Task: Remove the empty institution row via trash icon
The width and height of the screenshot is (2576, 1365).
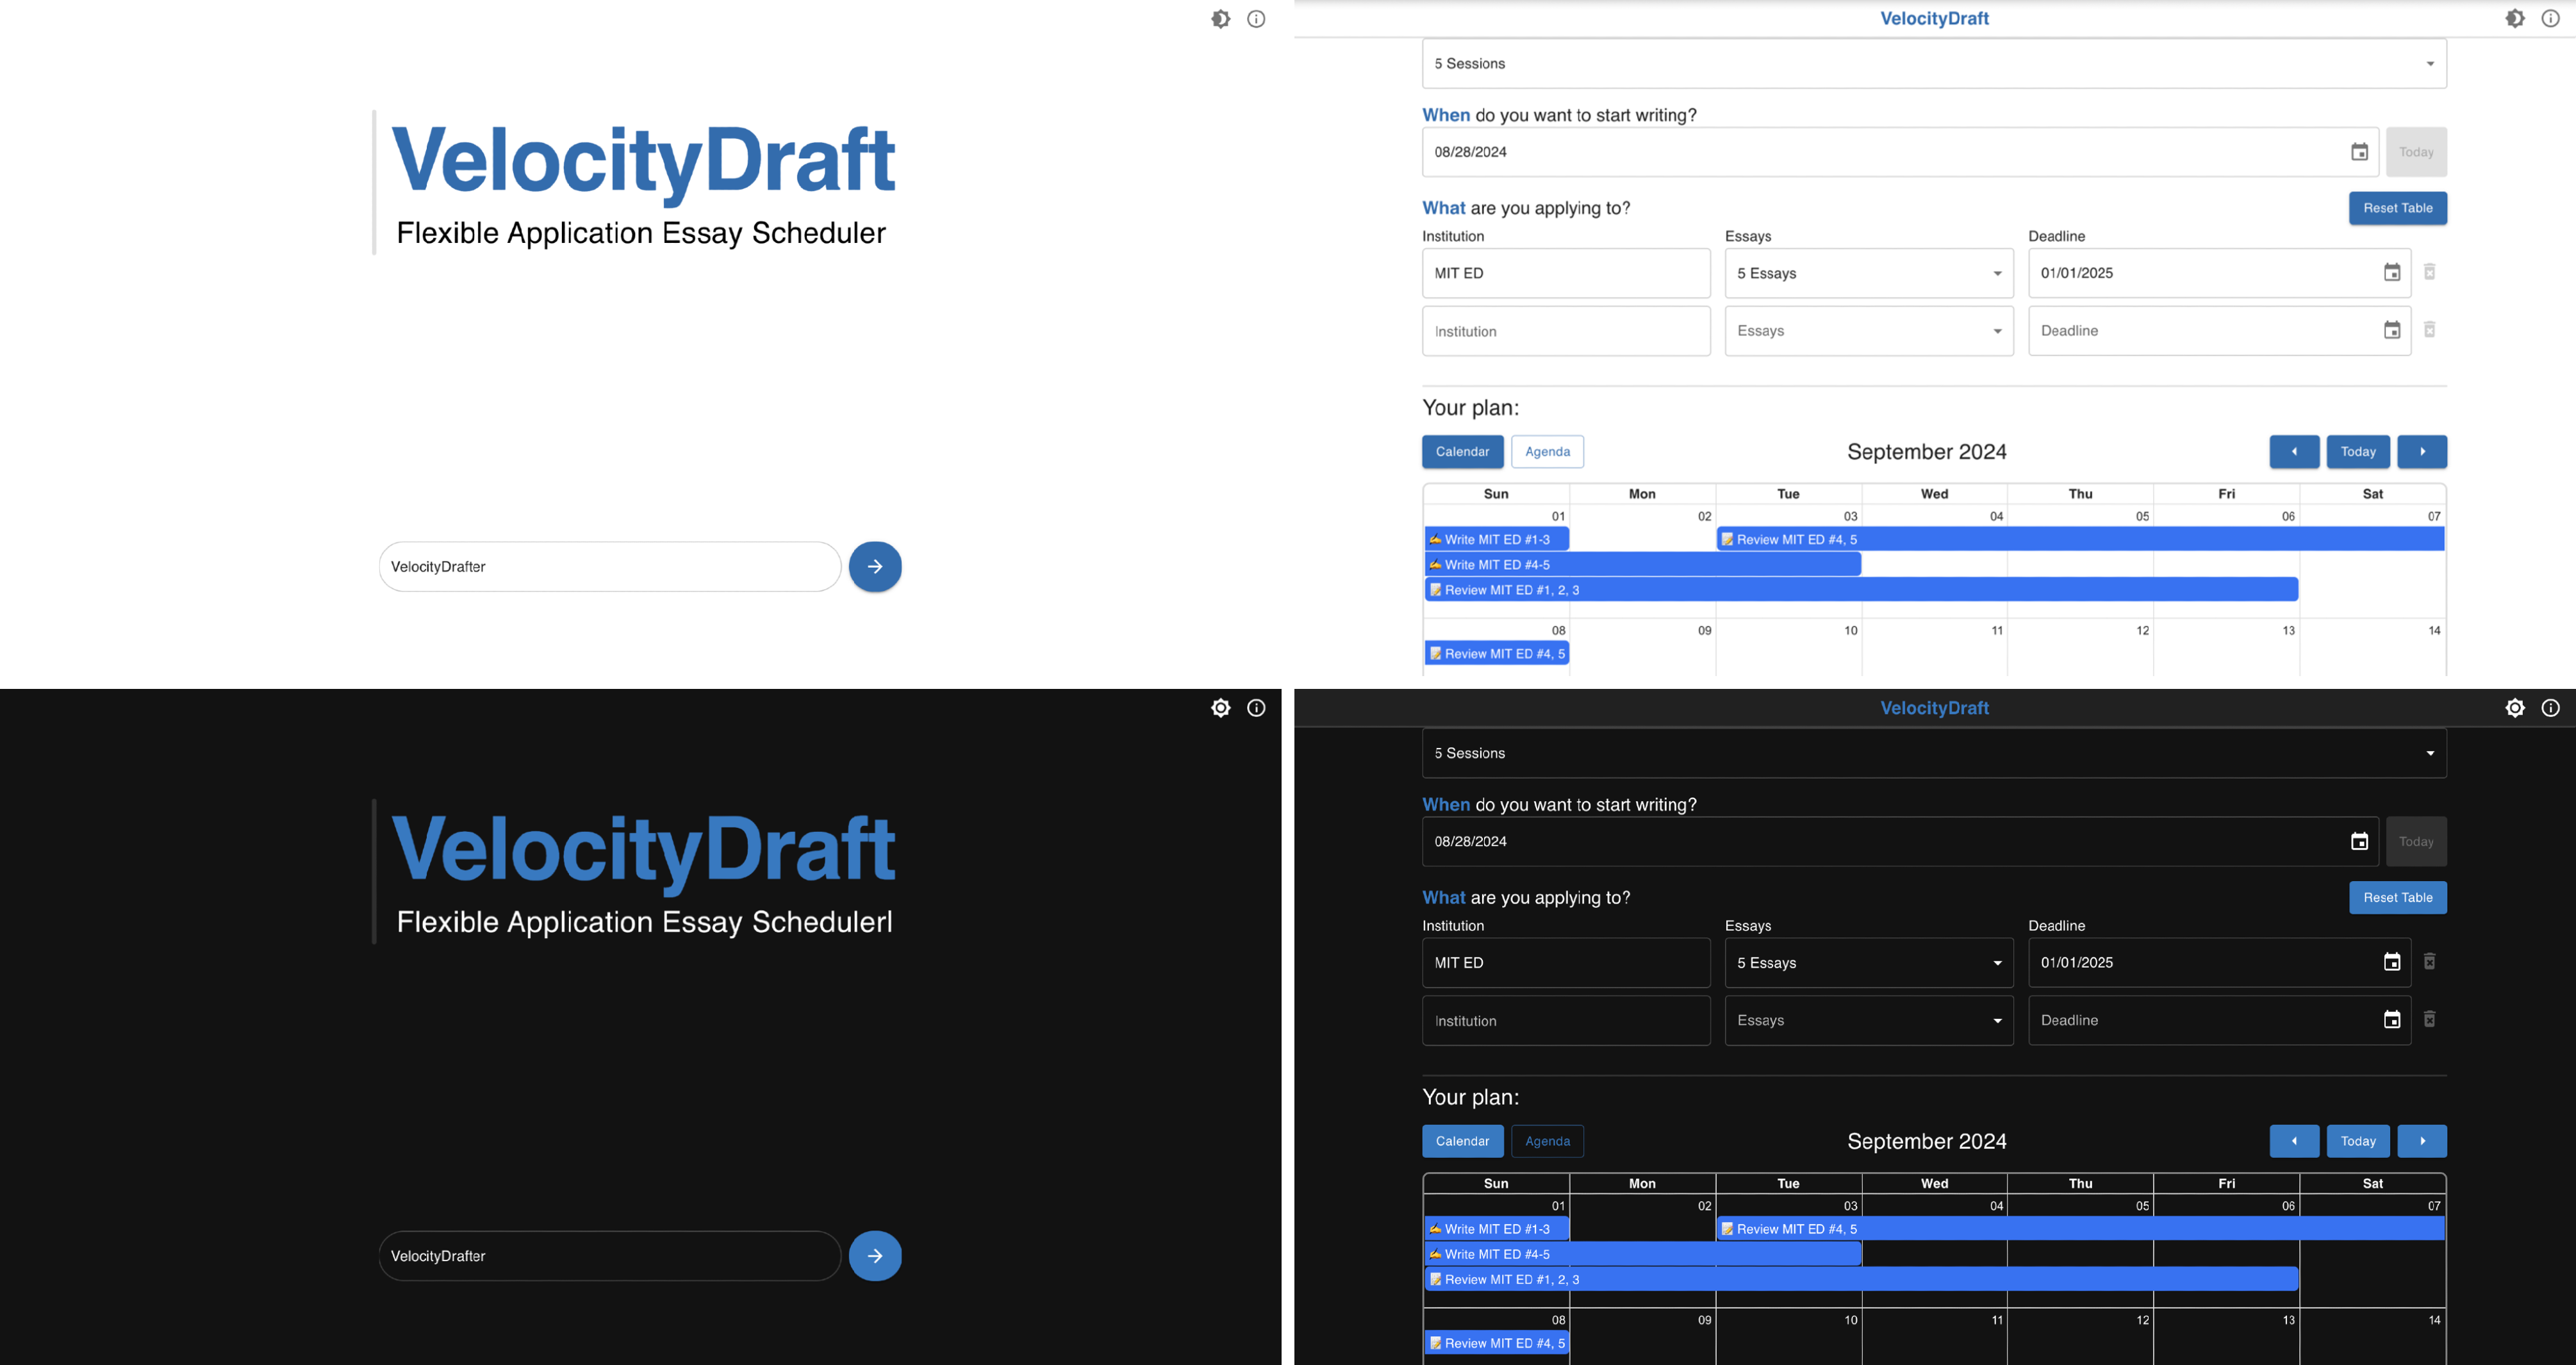Action: click(x=2430, y=330)
